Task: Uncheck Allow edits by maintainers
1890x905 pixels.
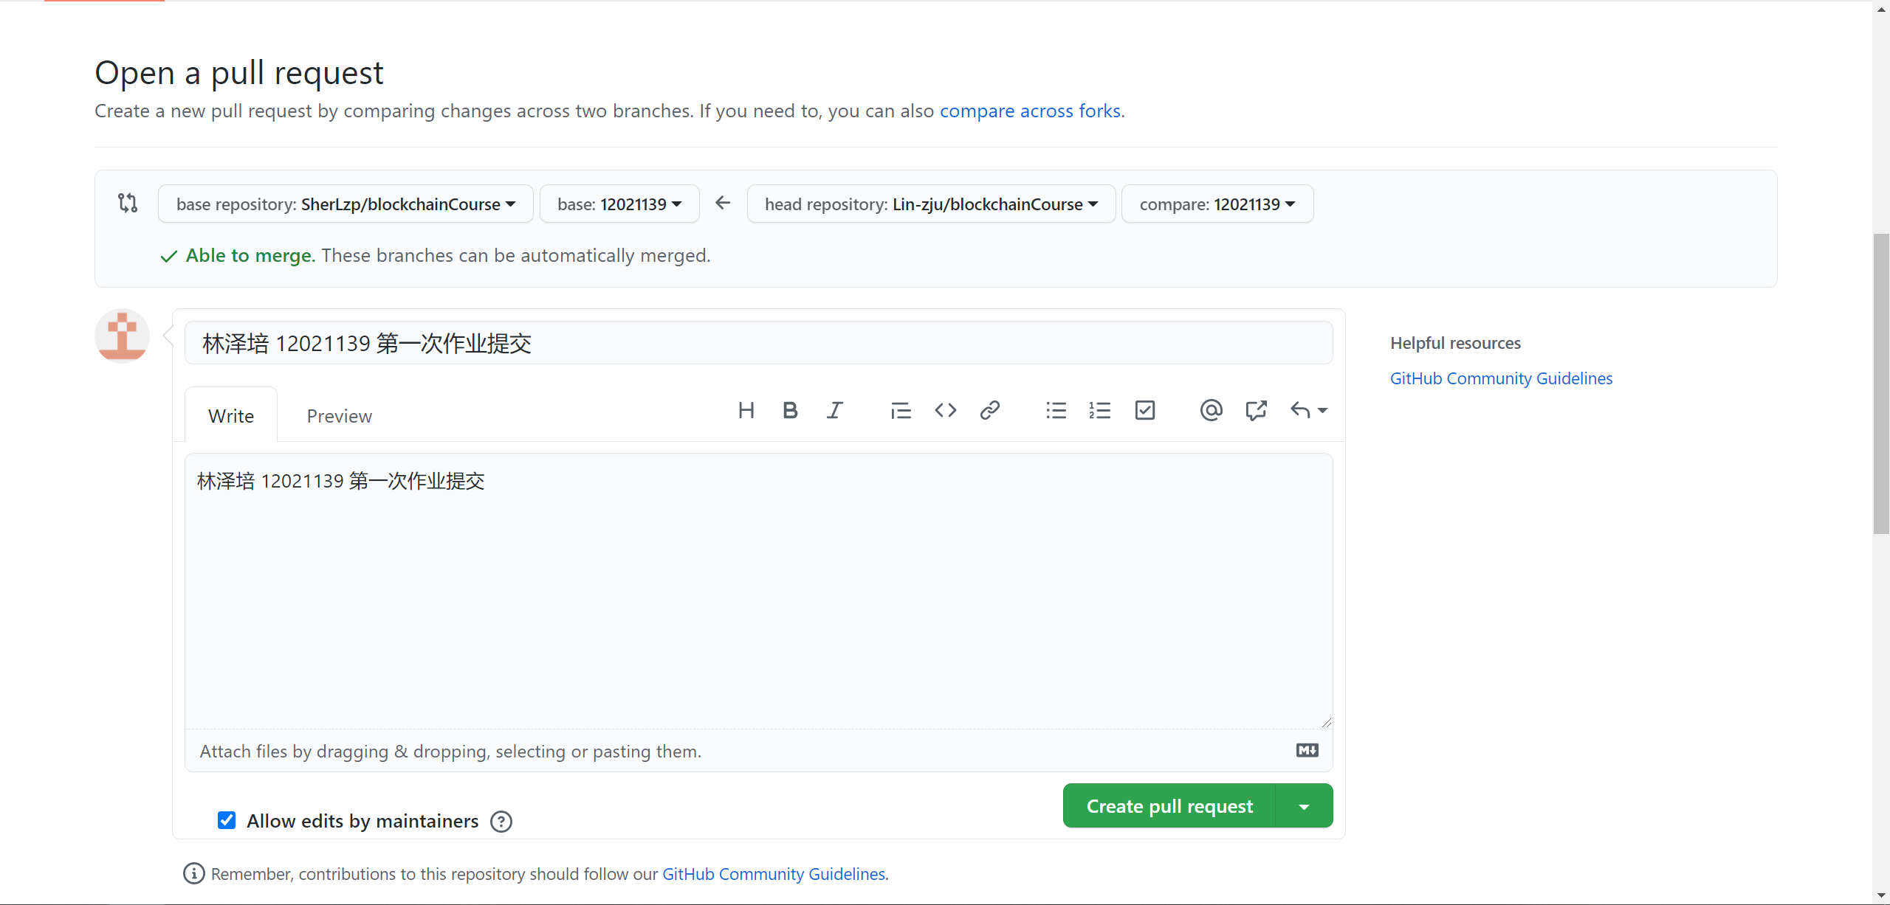Action: tap(227, 820)
